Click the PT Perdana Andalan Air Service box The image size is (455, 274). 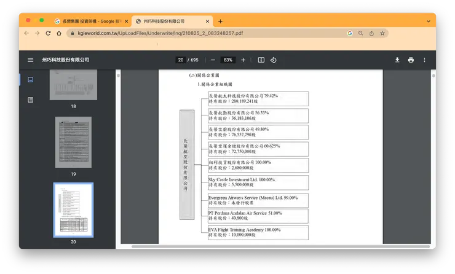point(258,216)
